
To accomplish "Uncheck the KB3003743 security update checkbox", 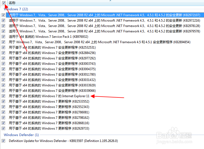I will pyautogui.click(x=4, y=64).
